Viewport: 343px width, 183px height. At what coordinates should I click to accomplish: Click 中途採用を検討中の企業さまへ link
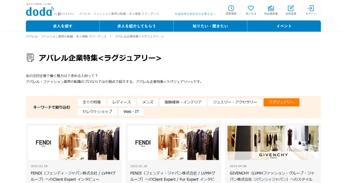click(x=196, y=14)
